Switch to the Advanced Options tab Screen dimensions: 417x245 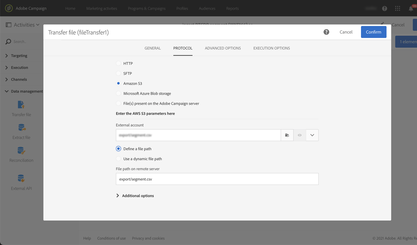point(223,48)
